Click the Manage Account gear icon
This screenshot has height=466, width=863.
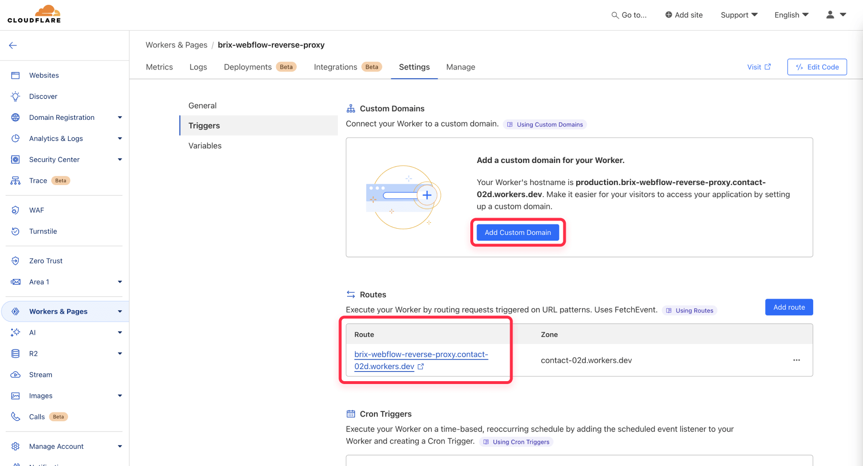point(15,446)
